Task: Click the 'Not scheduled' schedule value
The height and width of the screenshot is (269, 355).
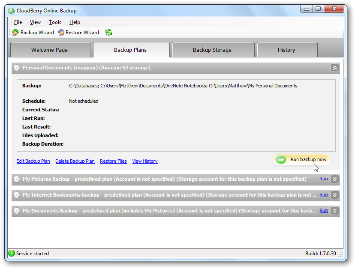Action: (84, 101)
